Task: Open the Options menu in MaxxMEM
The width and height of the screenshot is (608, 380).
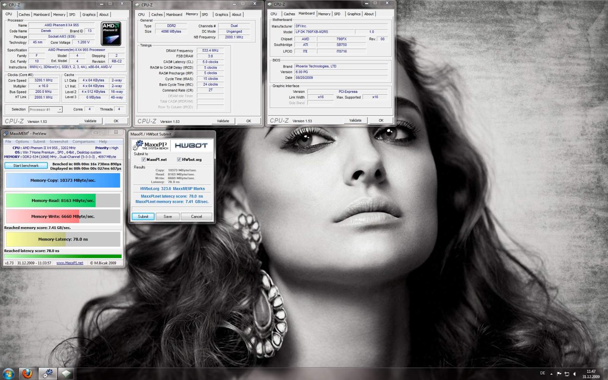Action: coord(22,142)
